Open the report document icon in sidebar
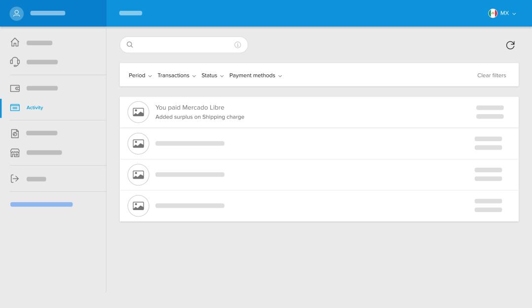Image resolution: width=532 pixels, height=308 pixels. pyautogui.click(x=15, y=133)
